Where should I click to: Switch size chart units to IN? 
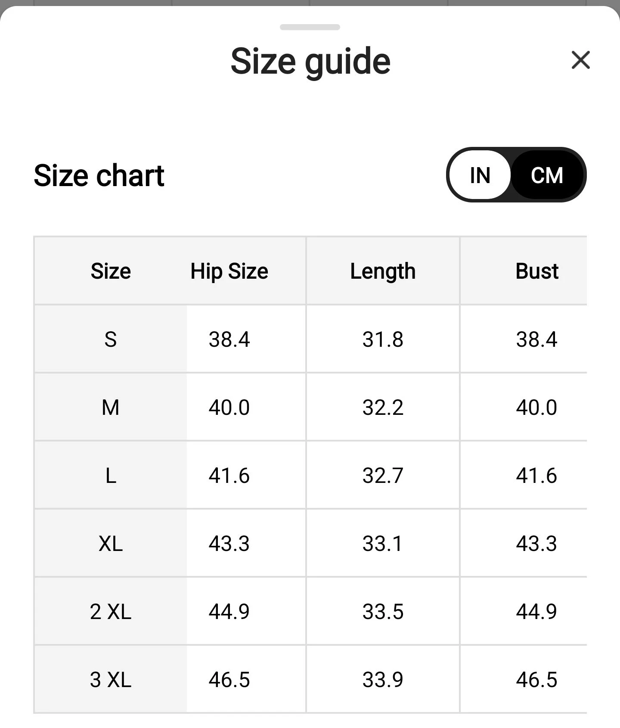click(480, 175)
